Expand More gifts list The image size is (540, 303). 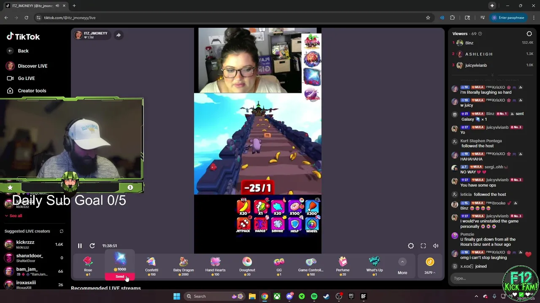tap(402, 267)
